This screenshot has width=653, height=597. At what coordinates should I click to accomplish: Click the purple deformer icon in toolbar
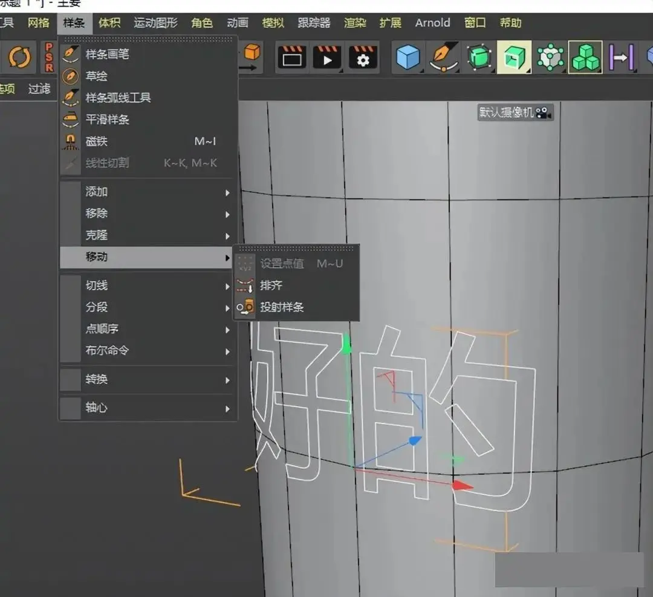(621, 58)
